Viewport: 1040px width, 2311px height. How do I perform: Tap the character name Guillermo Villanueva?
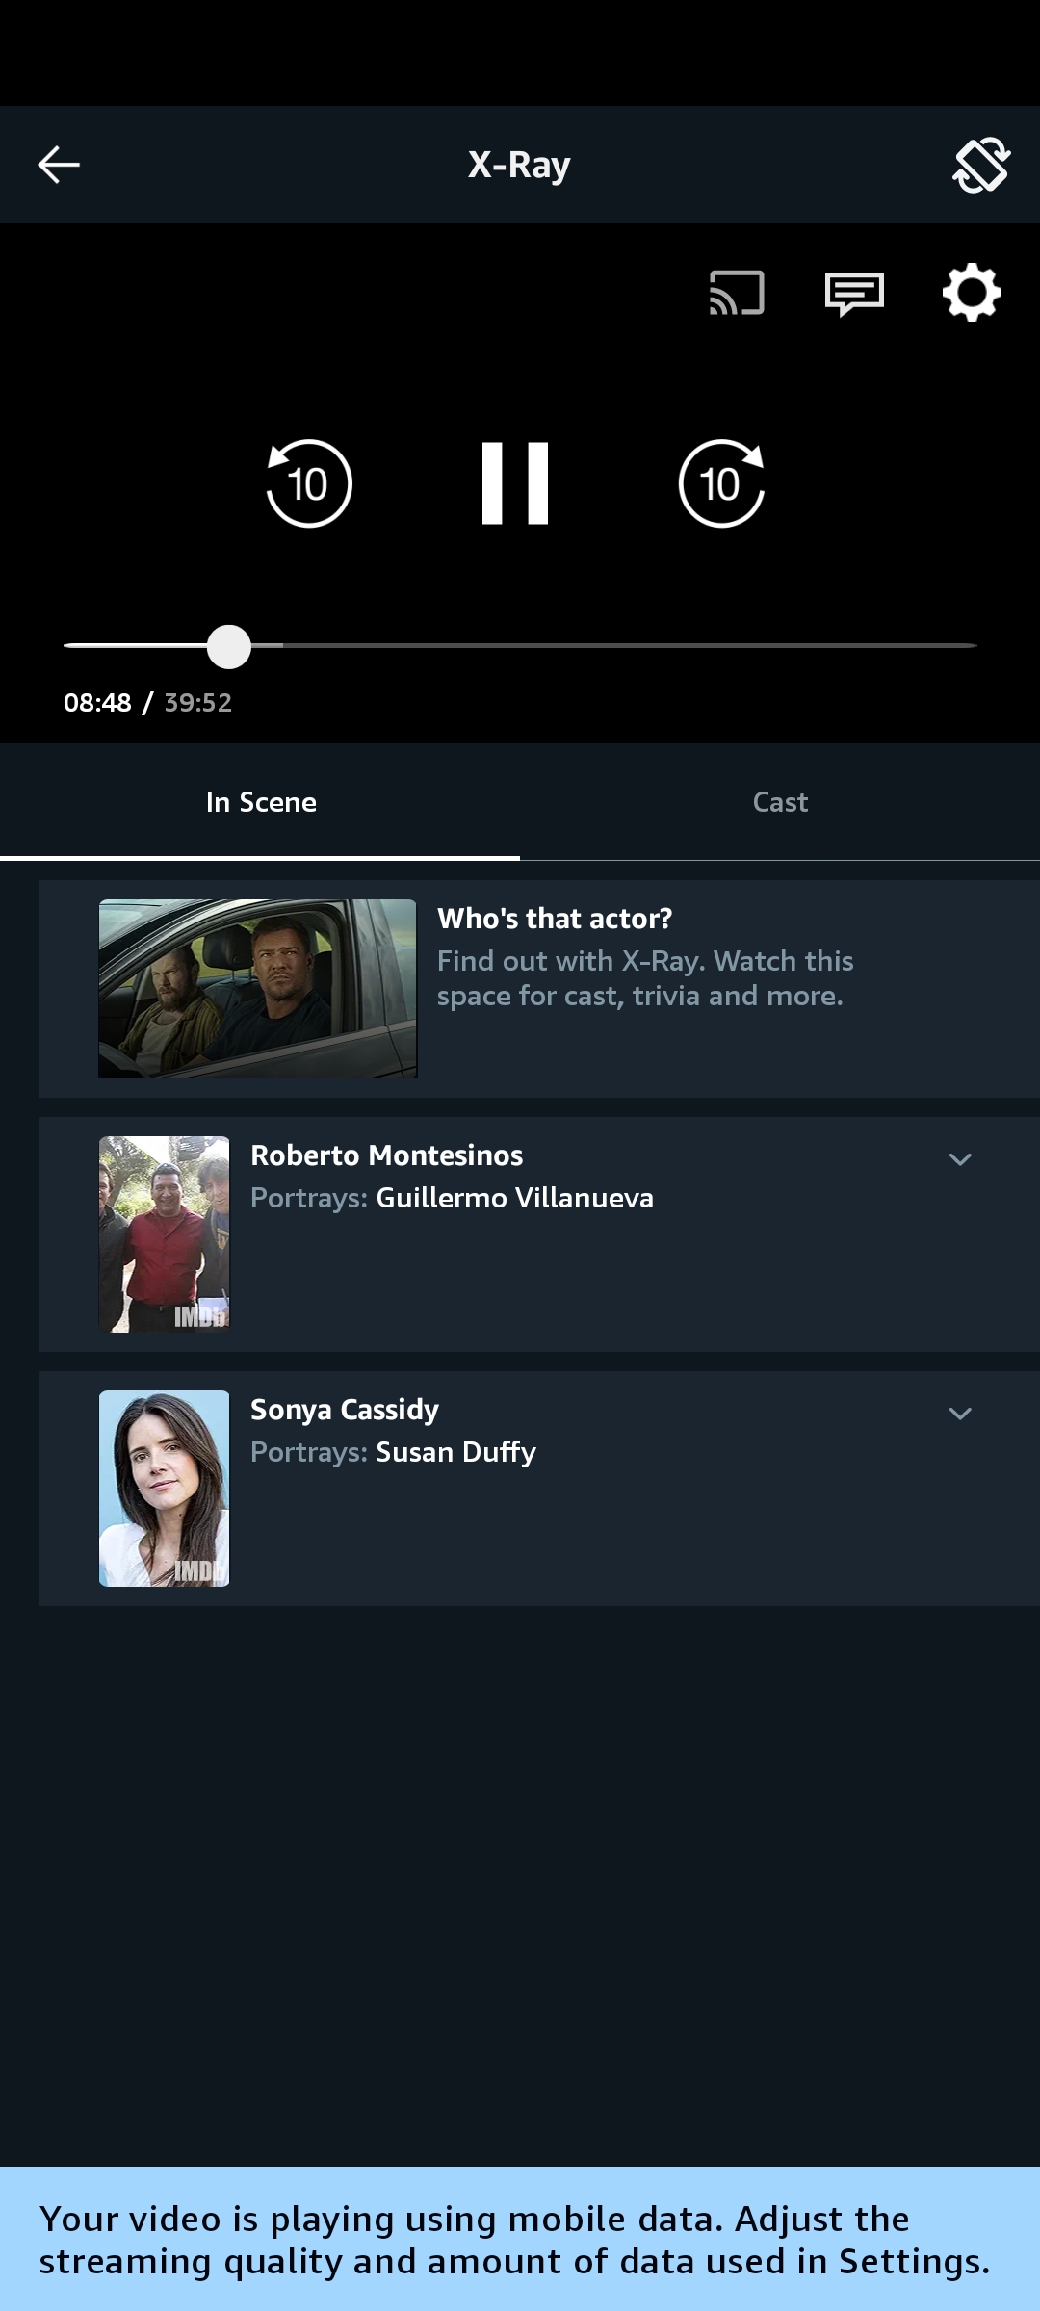(x=515, y=1198)
